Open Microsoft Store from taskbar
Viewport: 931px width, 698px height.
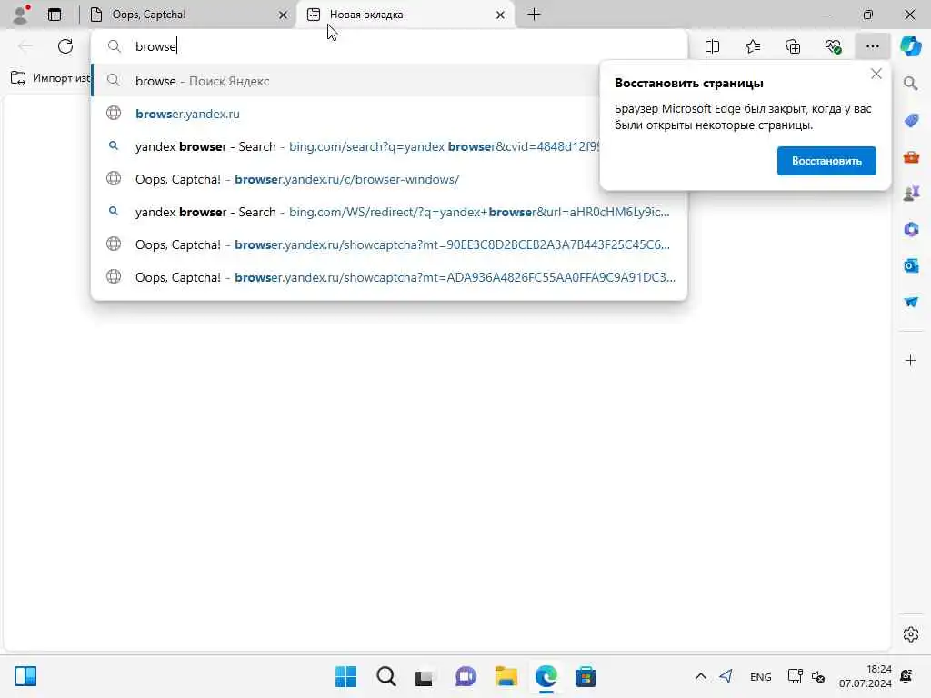586,676
